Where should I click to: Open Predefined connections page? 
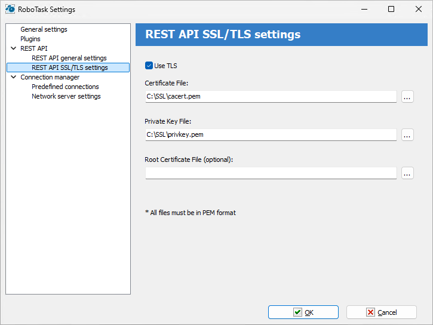click(65, 87)
